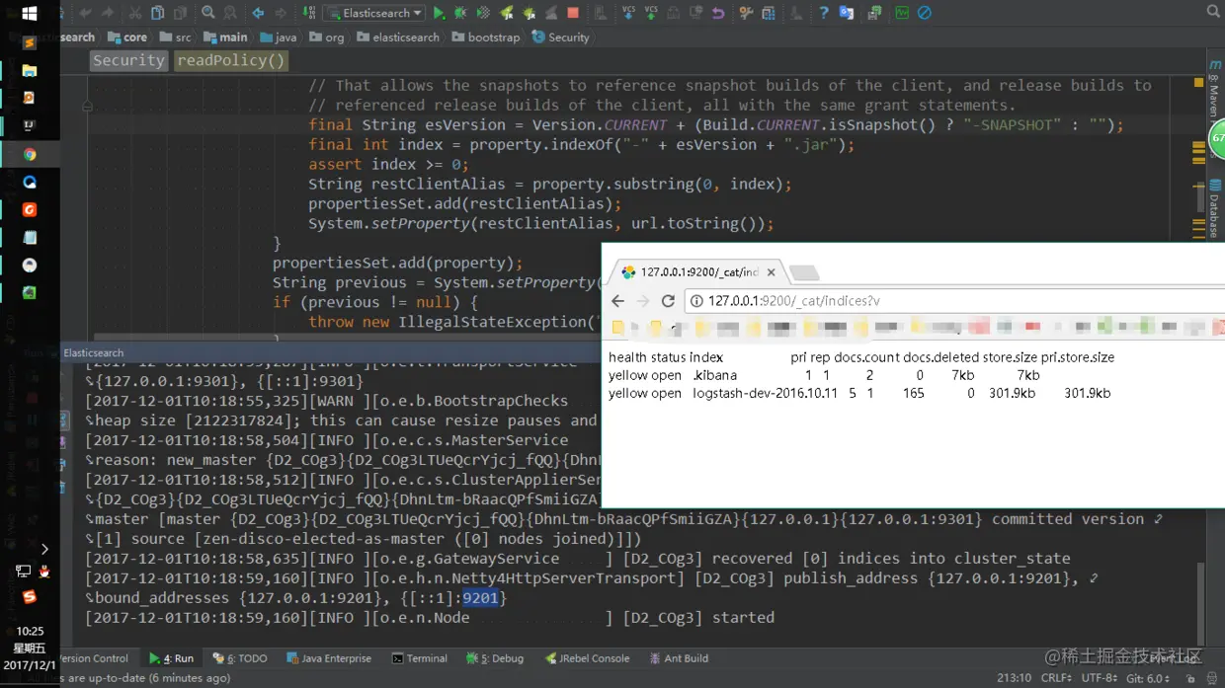Click the browser Back arrow

618,301
